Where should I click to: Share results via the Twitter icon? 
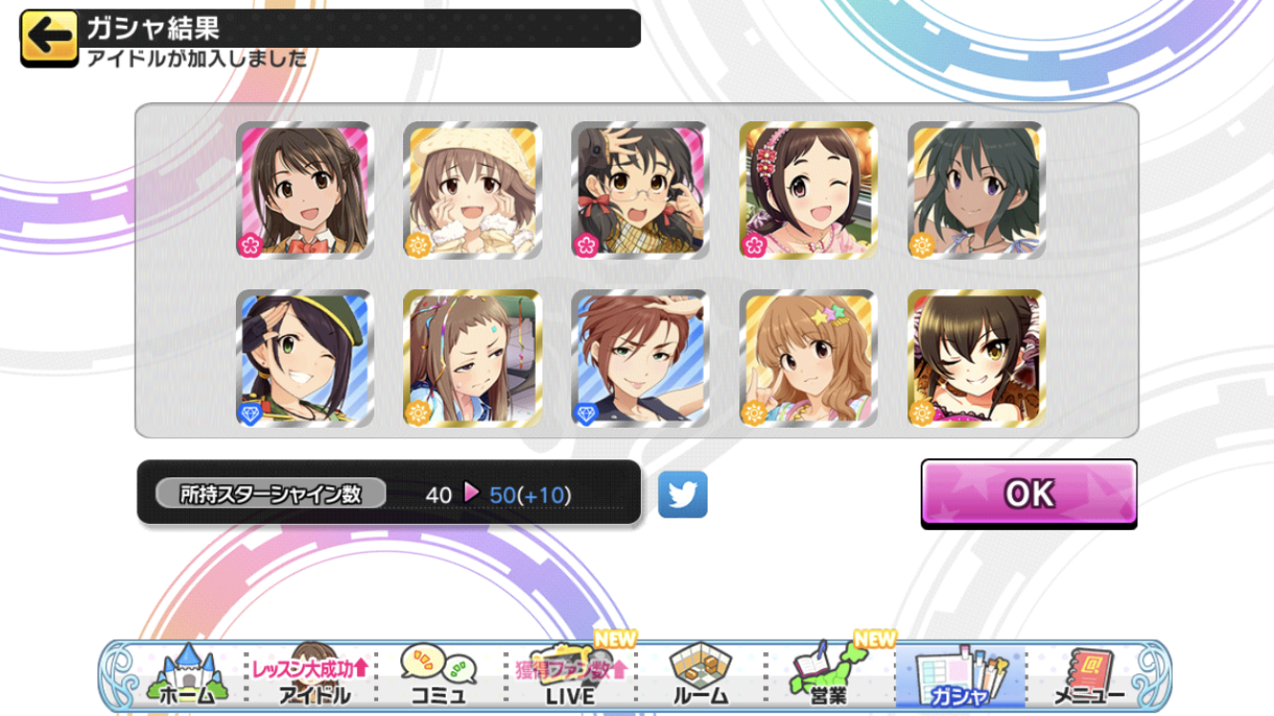[683, 495]
